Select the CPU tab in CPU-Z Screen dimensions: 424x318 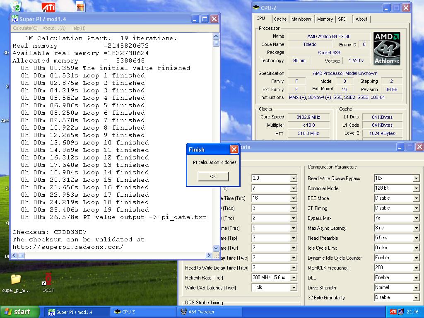click(261, 18)
